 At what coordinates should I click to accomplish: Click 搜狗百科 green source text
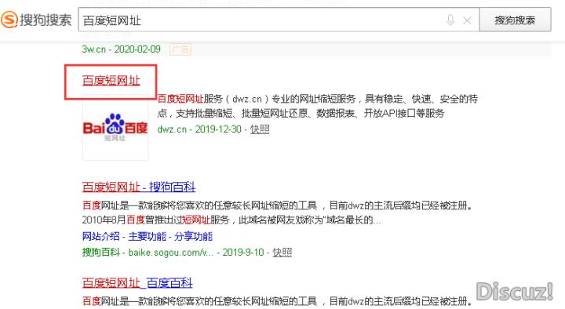click(101, 252)
